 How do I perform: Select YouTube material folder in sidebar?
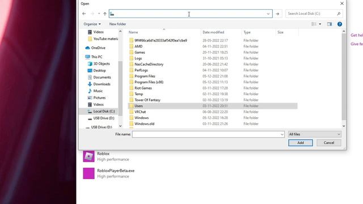point(103,39)
